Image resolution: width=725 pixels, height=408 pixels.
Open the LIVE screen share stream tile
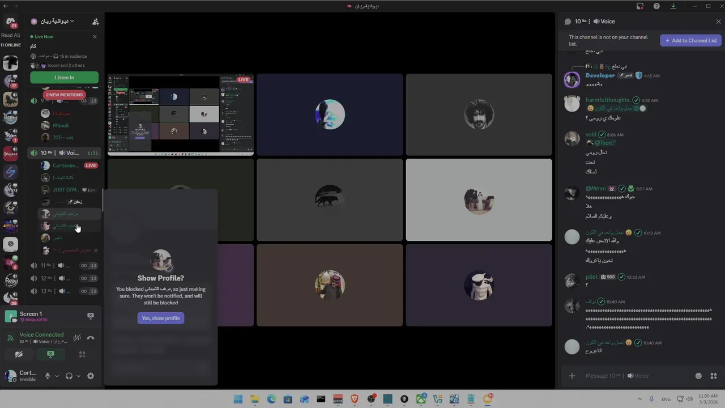[181, 114]
